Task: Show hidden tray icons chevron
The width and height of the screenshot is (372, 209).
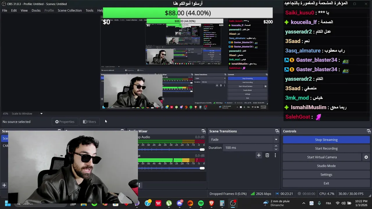Action: tap(304, 203)
